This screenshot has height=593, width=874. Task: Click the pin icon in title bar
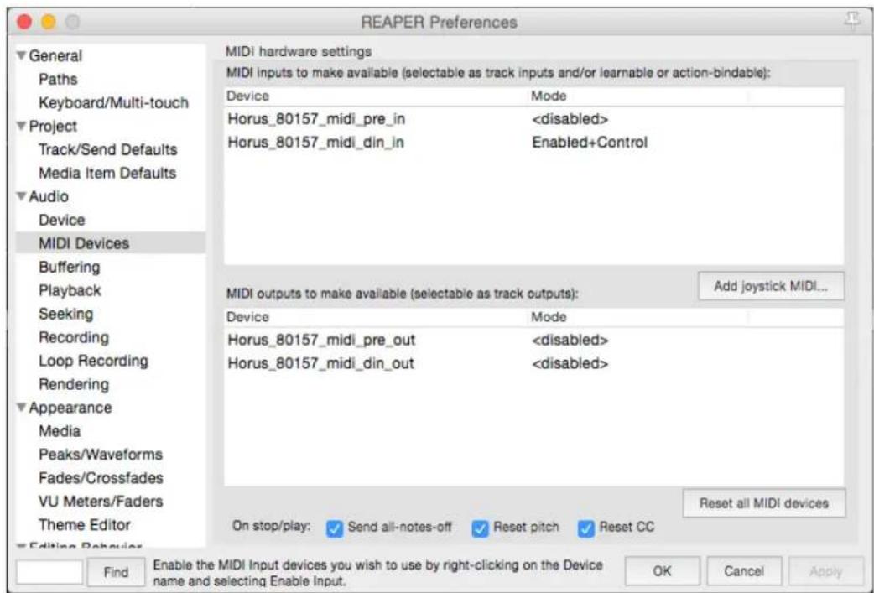coord(853,21)
